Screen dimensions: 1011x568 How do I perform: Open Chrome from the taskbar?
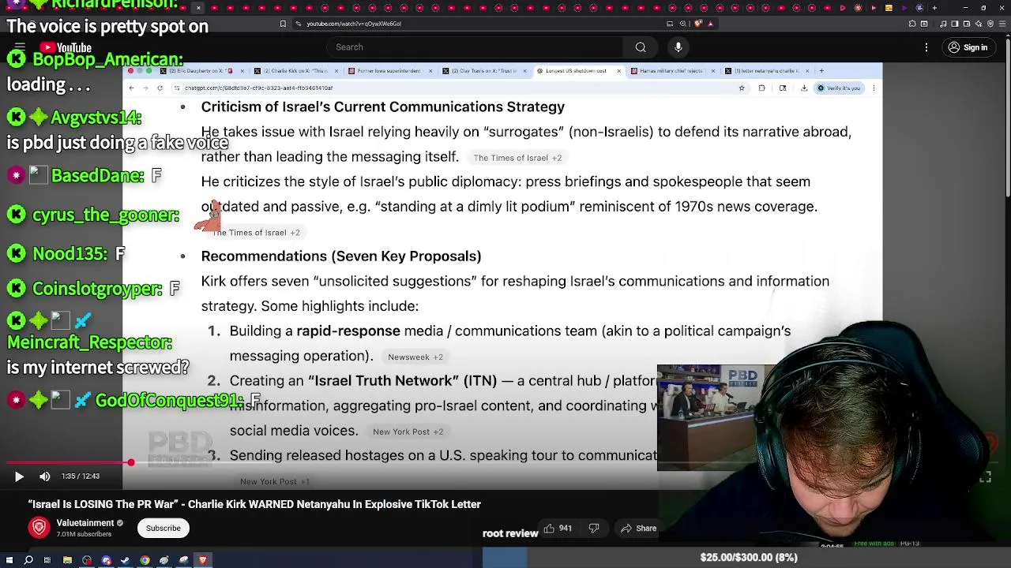[x=145, y=560]
